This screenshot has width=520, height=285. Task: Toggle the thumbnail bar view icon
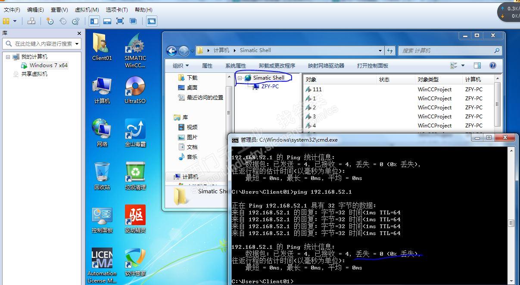107,21
